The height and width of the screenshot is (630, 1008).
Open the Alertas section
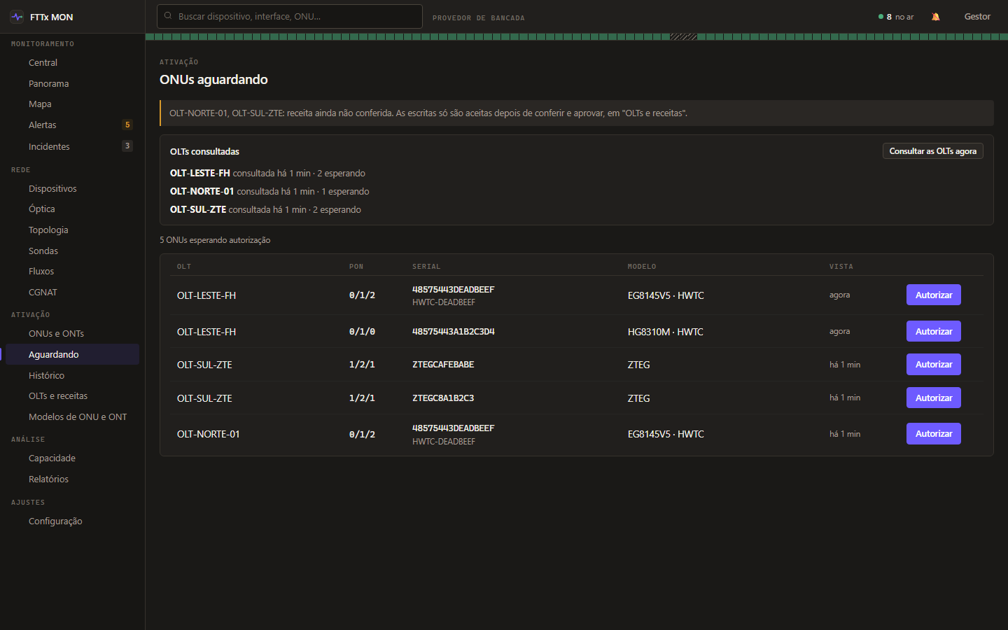(72, 125)
